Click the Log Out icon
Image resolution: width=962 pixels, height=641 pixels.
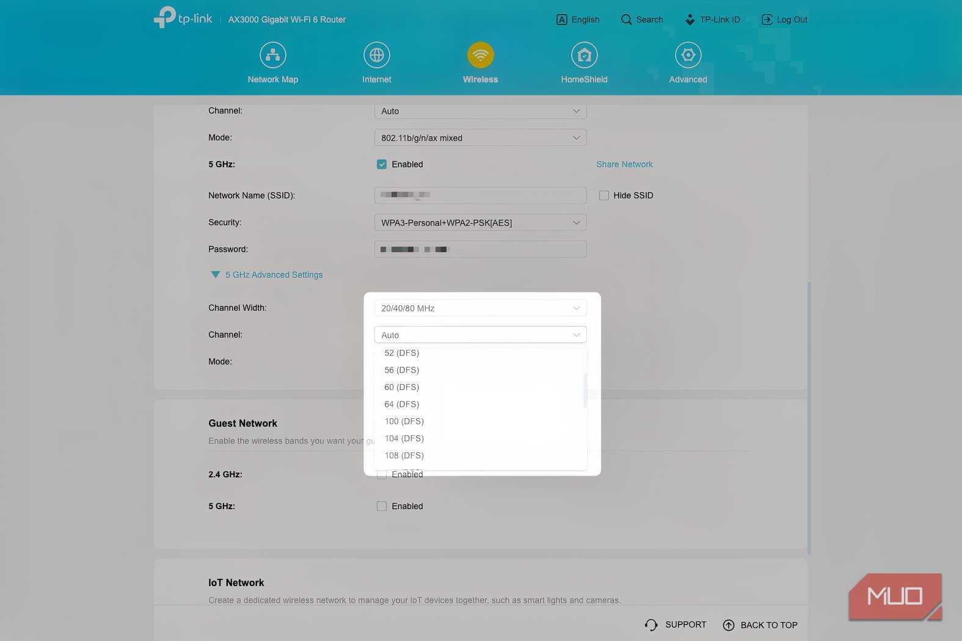tap(767, 20)
